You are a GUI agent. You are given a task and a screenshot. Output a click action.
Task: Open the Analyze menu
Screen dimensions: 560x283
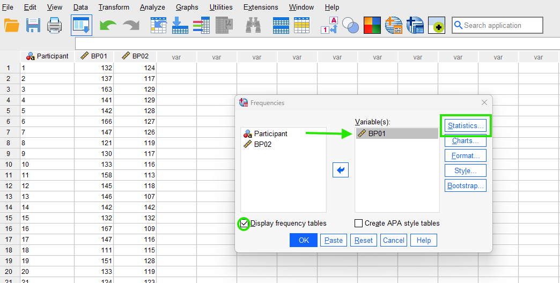152,8
